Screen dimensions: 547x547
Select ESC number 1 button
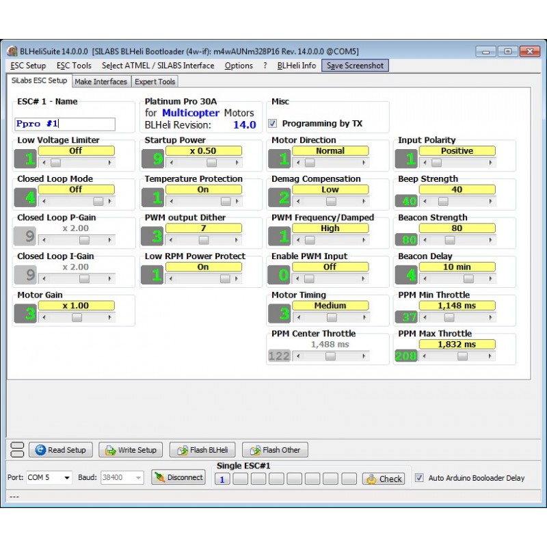coord(222,479)
